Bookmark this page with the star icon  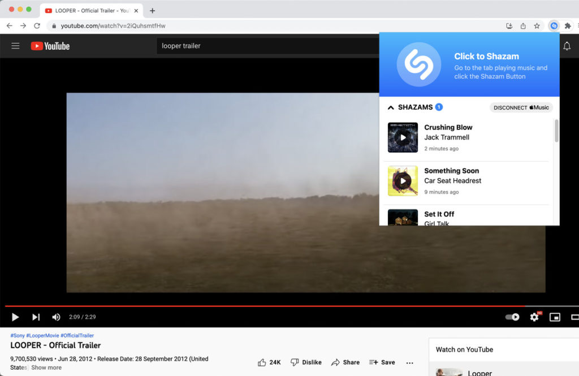coord(537,26)
